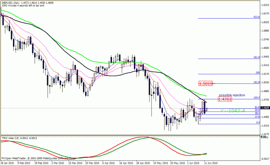Click the 1.5030 price axis value

tap(265, 82)
